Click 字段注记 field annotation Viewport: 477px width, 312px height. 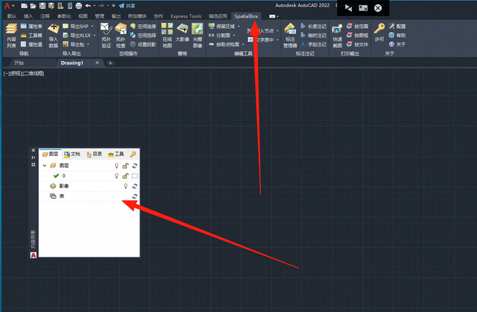[314, 44]
